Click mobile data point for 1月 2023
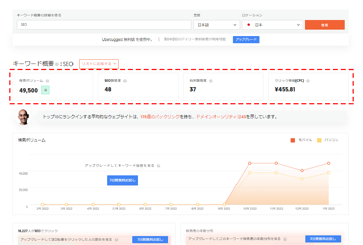The width and height of the screenshot is (363, 245). click(329, 163)
